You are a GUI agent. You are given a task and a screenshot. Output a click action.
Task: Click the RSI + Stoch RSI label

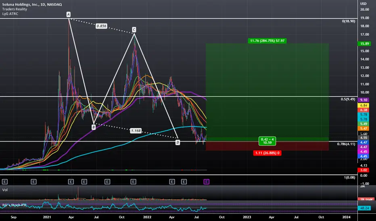(15, 205)
